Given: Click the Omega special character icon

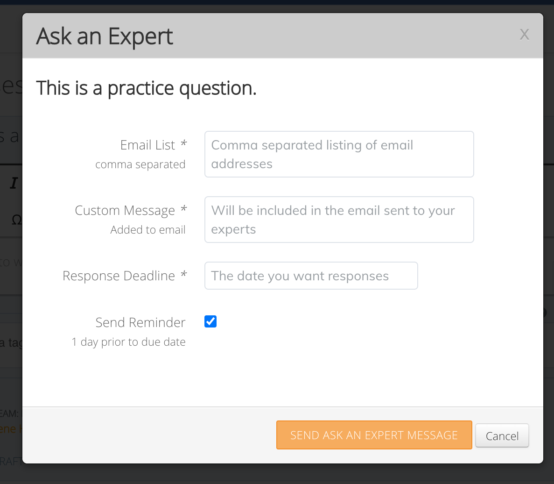Looking at the screenshot, I should pyautogui.click(x=16, y=220).
